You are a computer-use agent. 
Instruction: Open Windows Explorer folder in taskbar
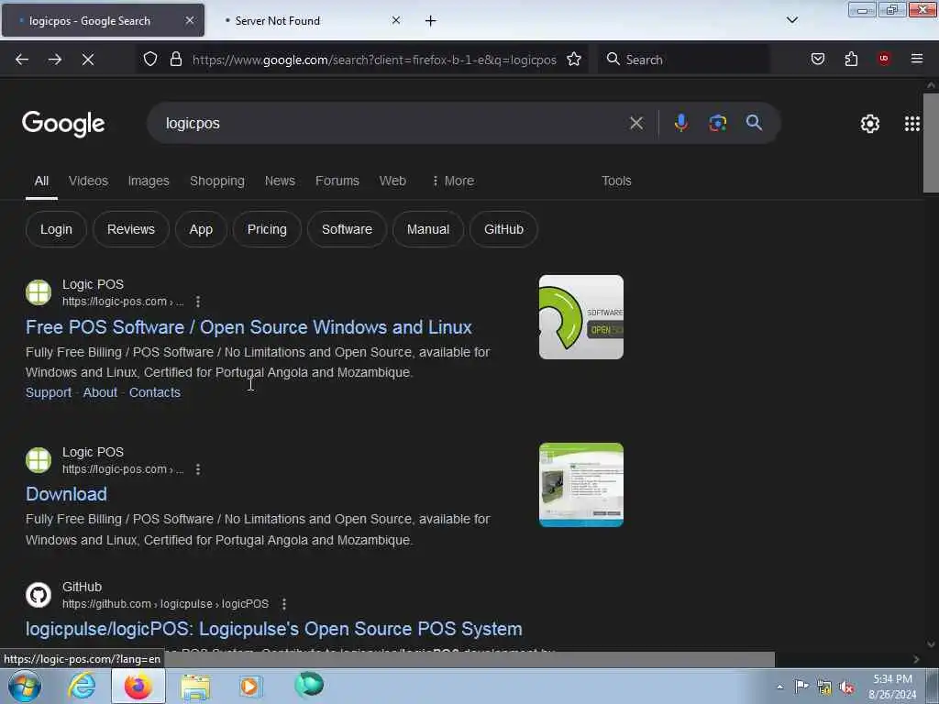coord(195,687)
